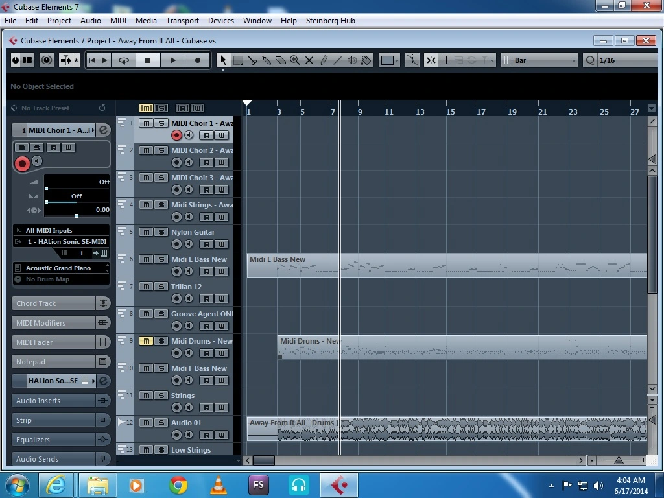Click the Notepad inspector section
664x498 pixels.
(60, 362)
